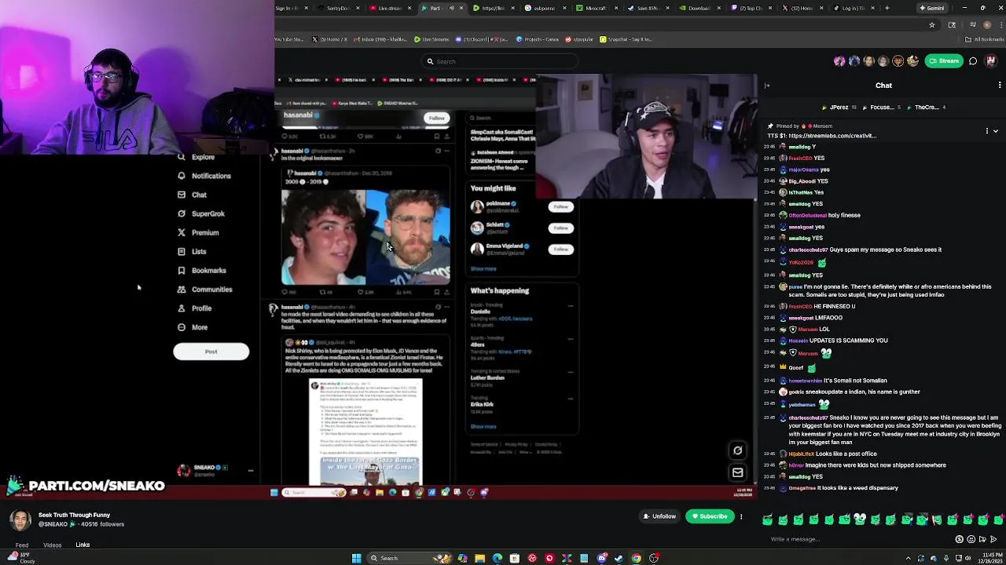Viewport: 1006px width, 565px height.
Task: Open SNEAKO account switcher in X sidebar
Action: tap(215, 470)
